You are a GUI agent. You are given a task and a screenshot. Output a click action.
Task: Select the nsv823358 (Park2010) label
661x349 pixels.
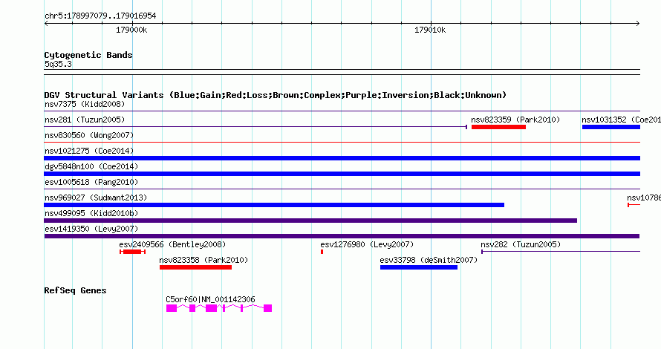pyautogui.click(x=203, y=260)
